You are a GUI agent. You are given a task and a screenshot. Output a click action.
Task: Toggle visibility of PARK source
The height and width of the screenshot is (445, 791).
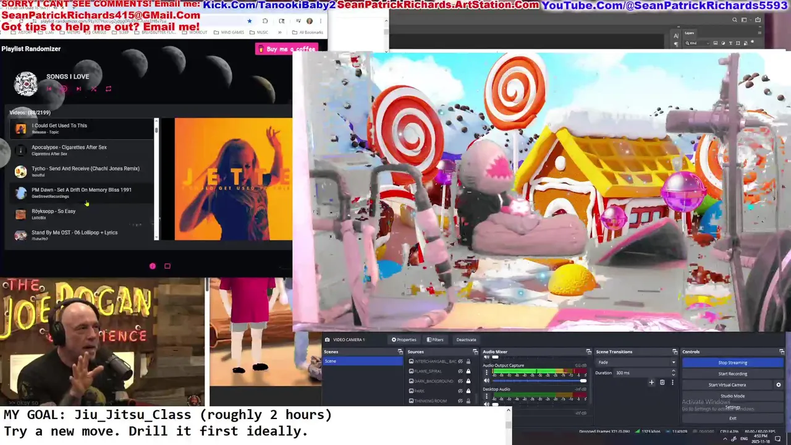pyautogui.click(x=460, y=391)
